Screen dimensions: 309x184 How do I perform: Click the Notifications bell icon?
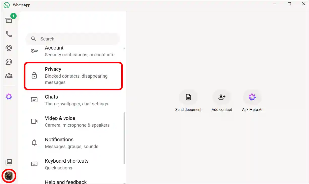[x=34, y=143]
